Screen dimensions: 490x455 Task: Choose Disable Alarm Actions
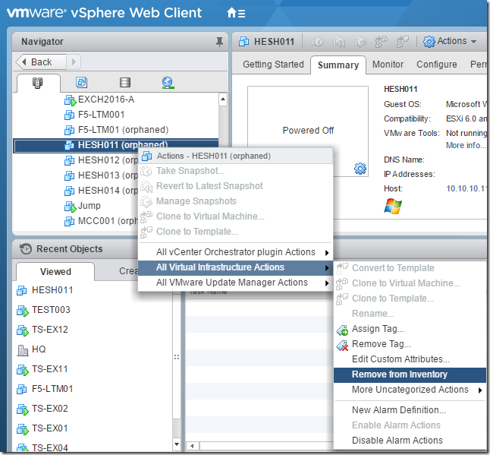(397, 441)
